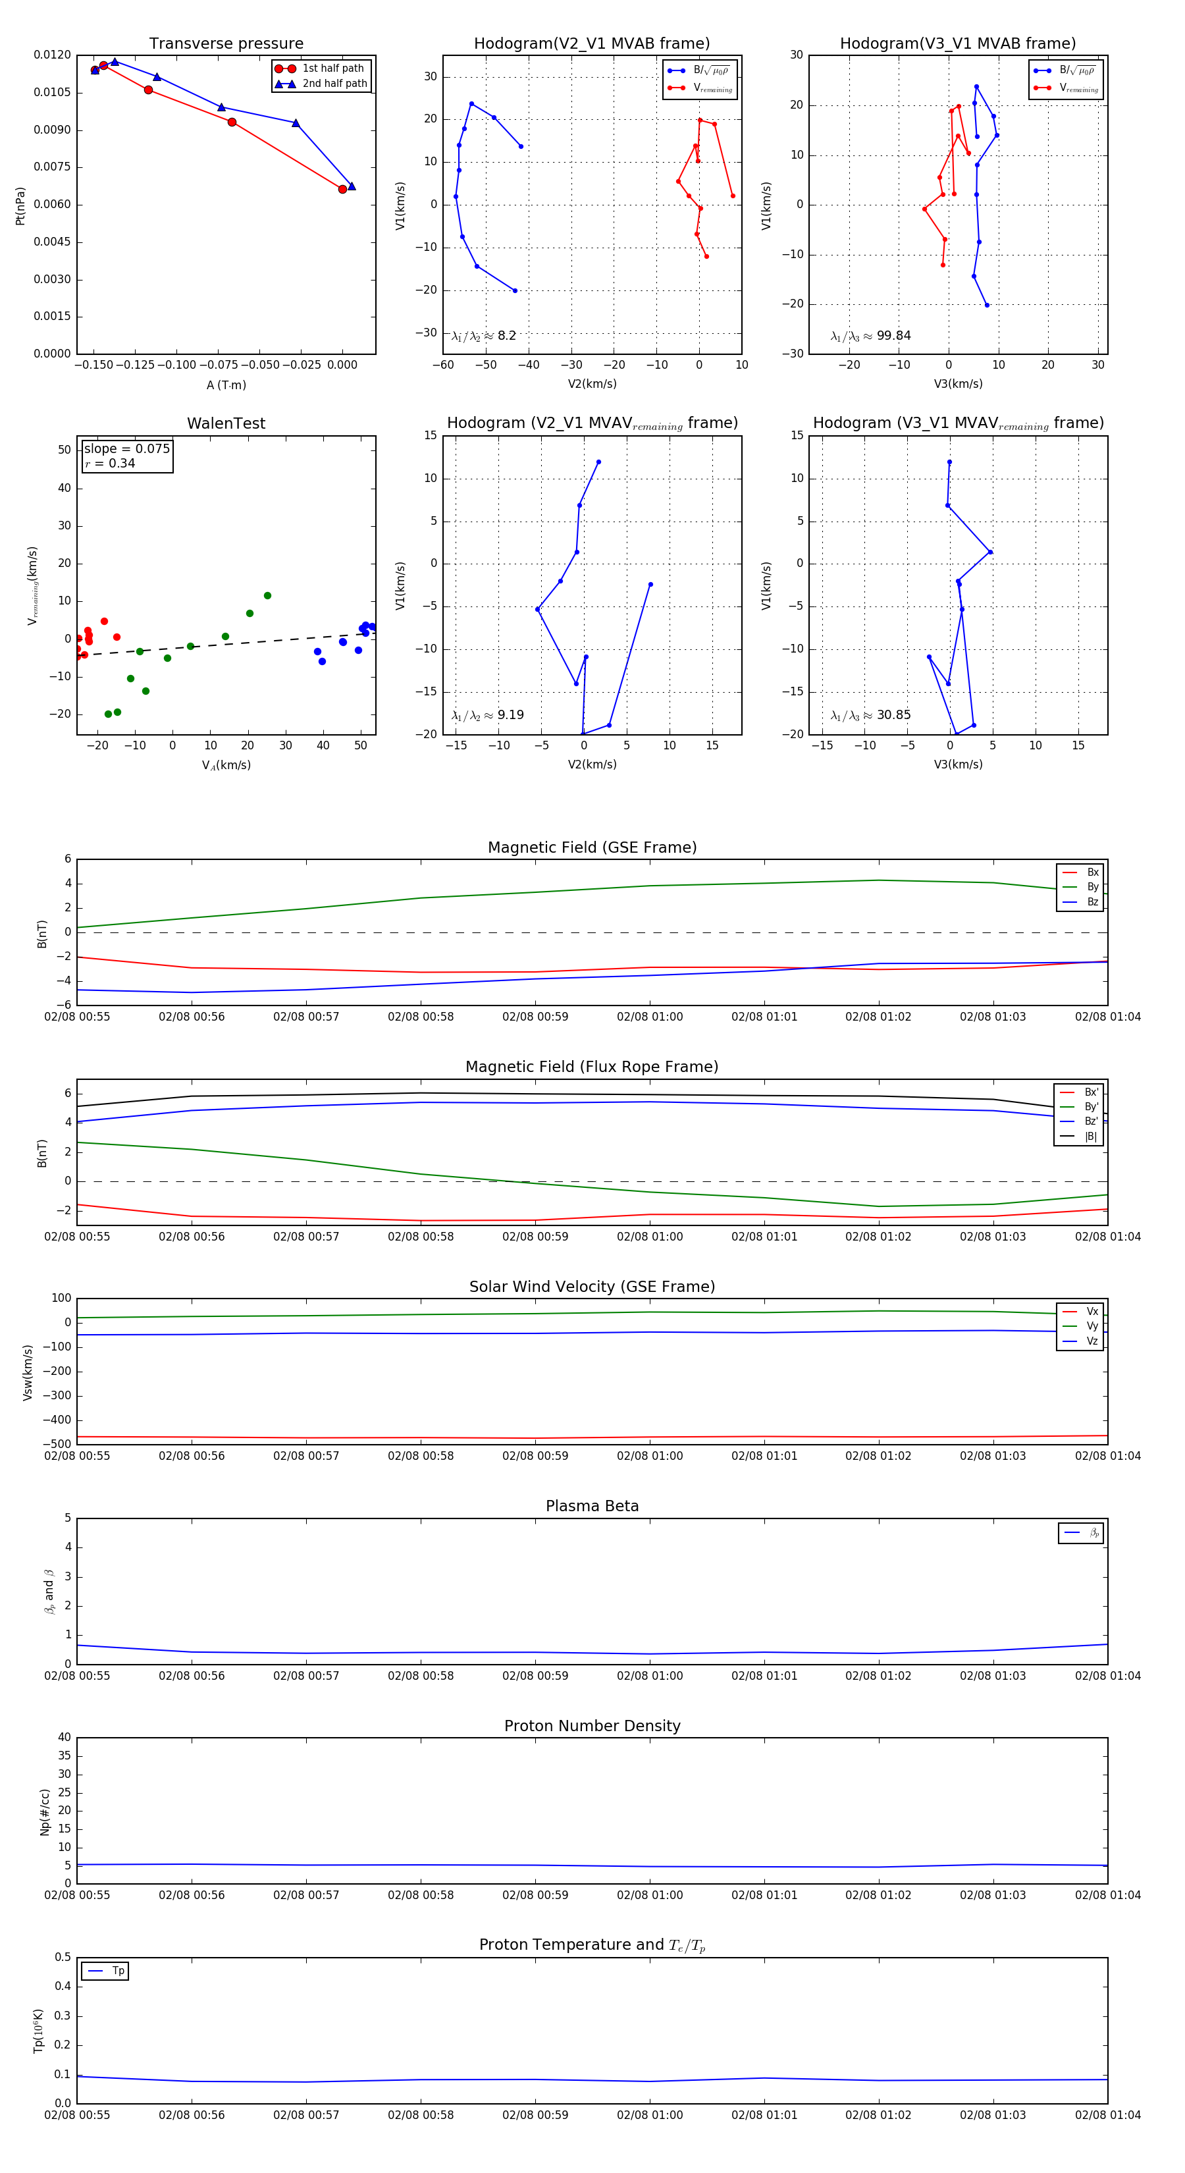The width and height of the screenshot is (1185, 2173).
Task: Click the red Vx line in Solar Wind plot
Action: [x=592, y=1437]
